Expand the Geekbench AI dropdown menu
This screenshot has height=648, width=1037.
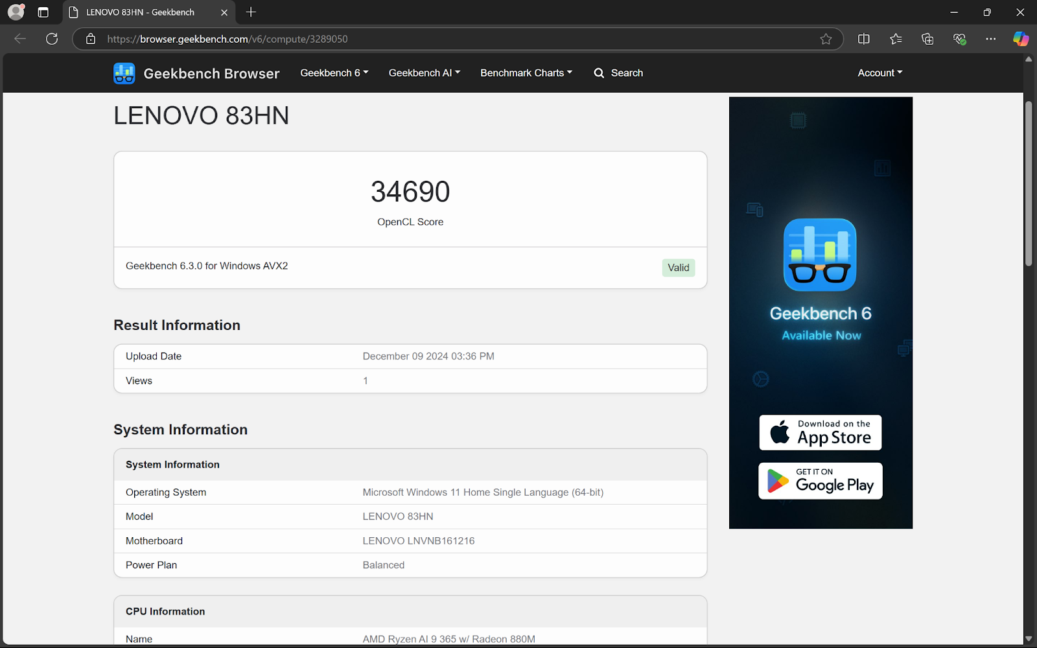tap(425, 73)
